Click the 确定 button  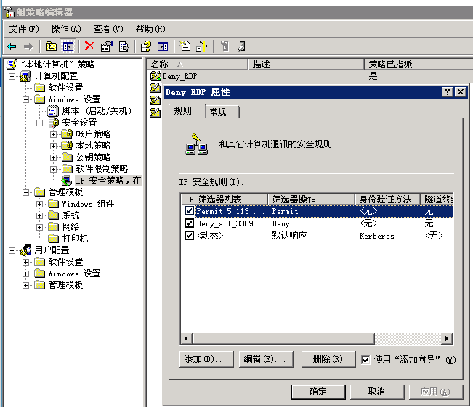click(x=318, y=392)
